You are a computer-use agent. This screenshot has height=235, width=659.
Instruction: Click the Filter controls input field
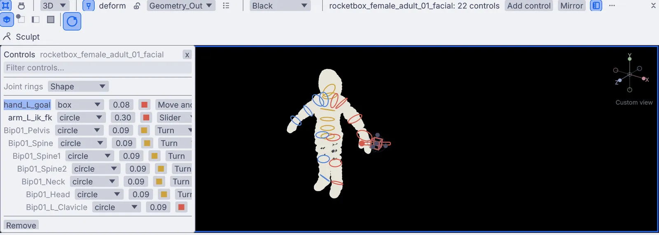coord(98,68)
